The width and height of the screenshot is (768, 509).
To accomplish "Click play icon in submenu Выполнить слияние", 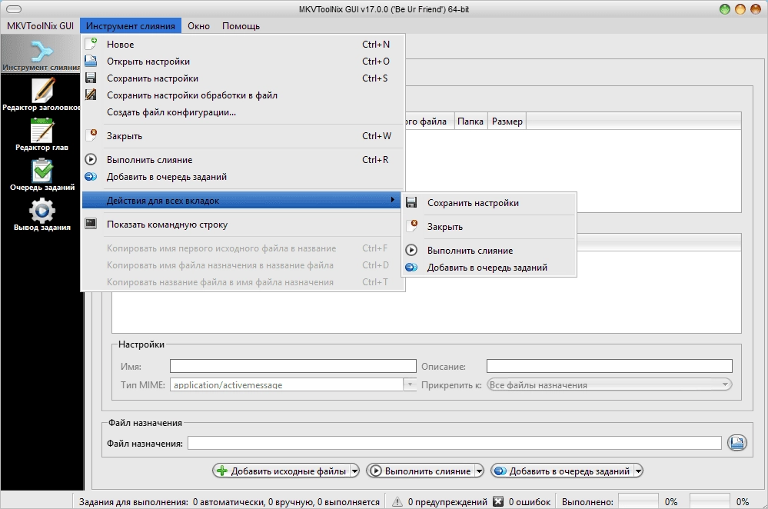I will click(411, 250).
